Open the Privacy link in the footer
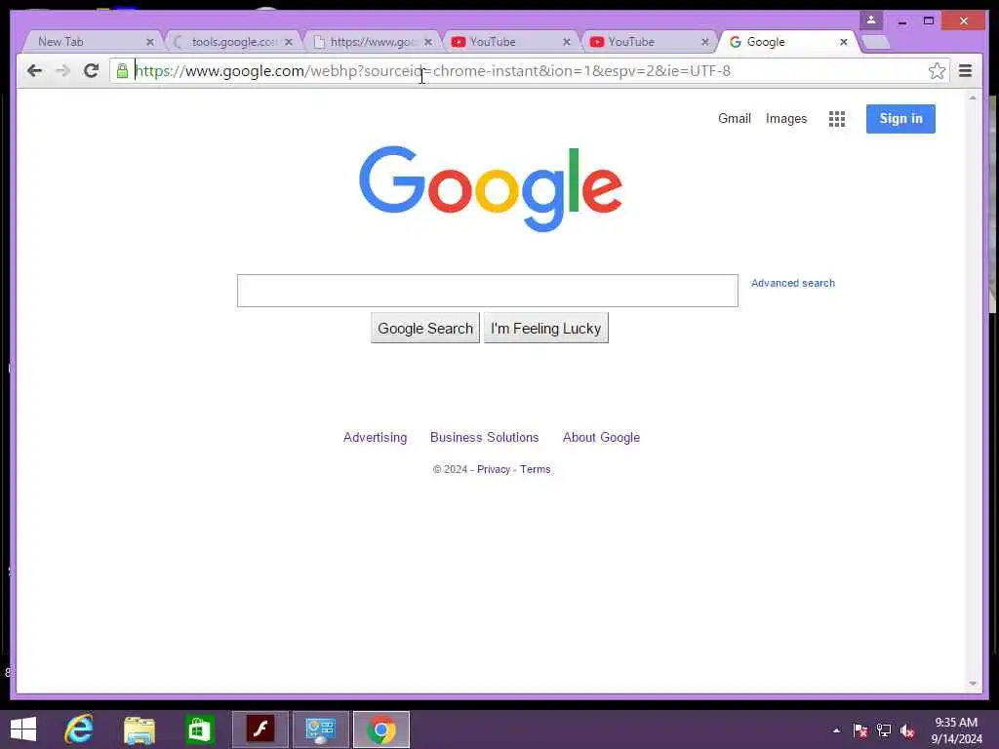This screenshot has height=749, width=999. tap(493, 469)
